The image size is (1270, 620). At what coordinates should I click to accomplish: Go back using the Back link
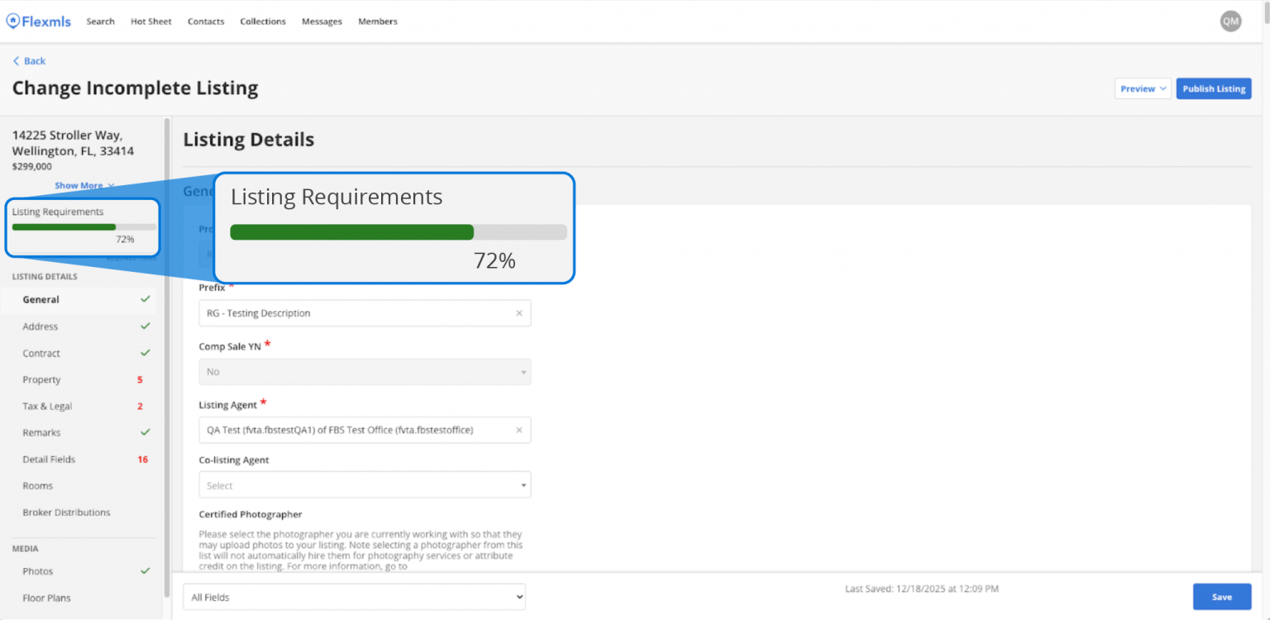point(29,61)
